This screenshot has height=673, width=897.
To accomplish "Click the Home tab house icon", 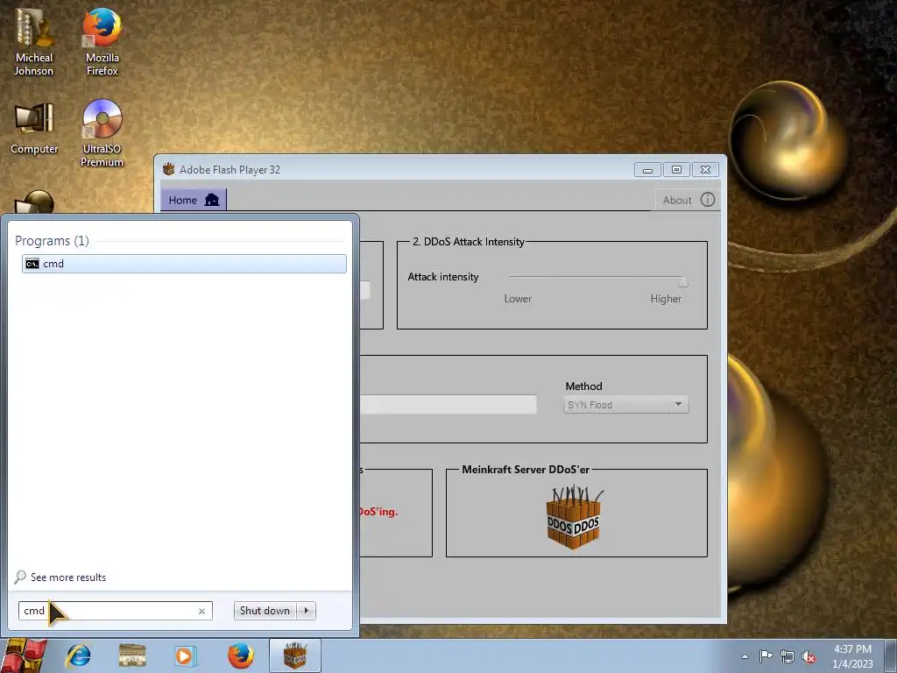I will point(212,200).
